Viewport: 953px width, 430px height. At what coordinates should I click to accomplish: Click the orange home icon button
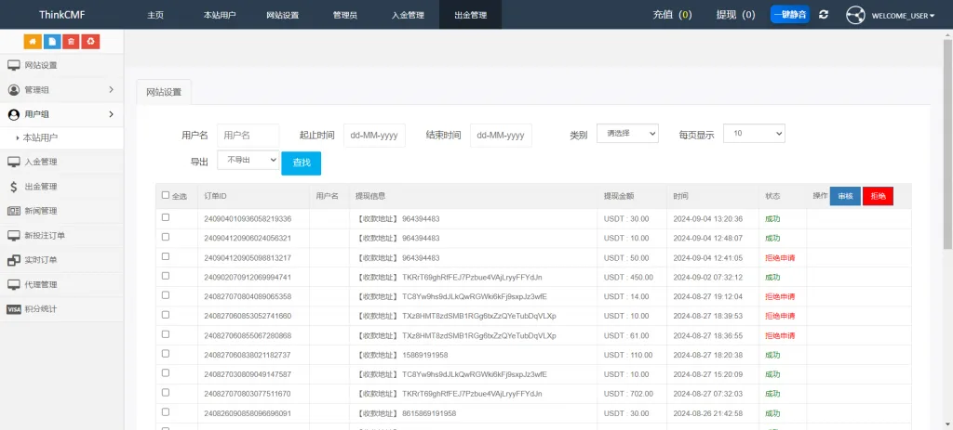click(32, 41)
